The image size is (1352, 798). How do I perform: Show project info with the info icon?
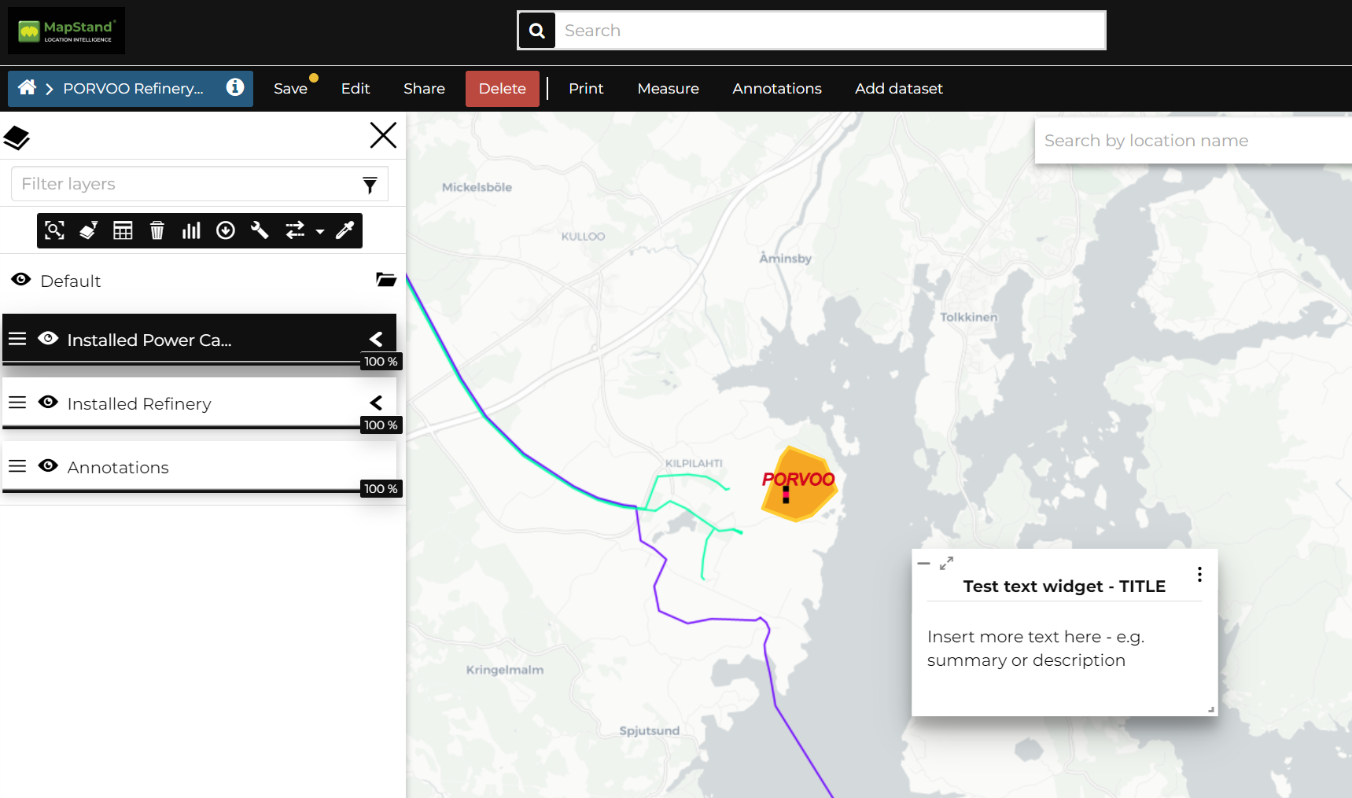pyautogui.click(x=234, y=87)
